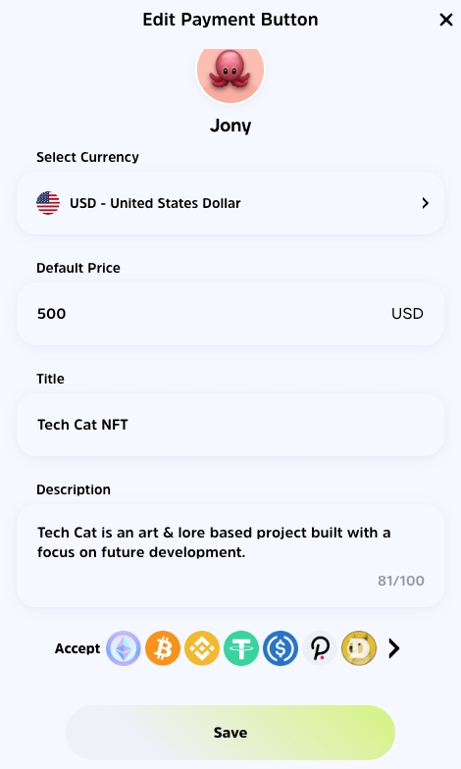Click the Jony profile name
The width and height of the screenshot is (461, 769).
[230, 126]
